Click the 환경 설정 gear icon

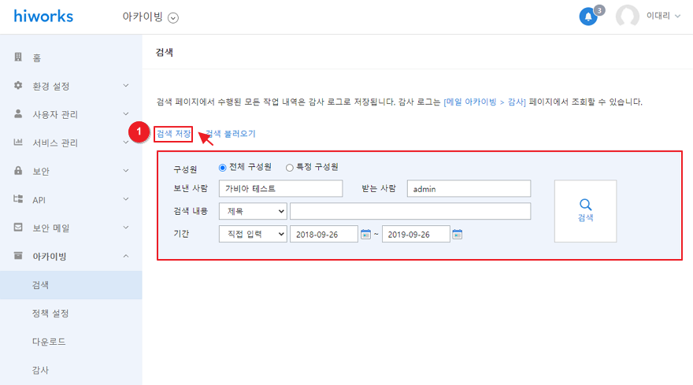coord(18,85)
